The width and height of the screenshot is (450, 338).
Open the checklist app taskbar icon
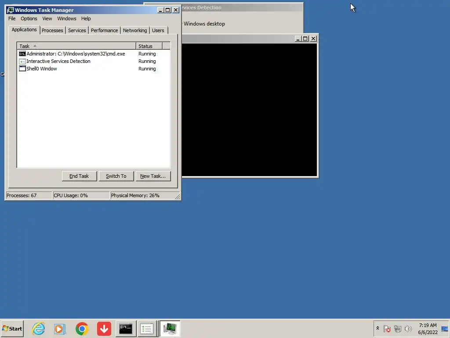point(147,328)
